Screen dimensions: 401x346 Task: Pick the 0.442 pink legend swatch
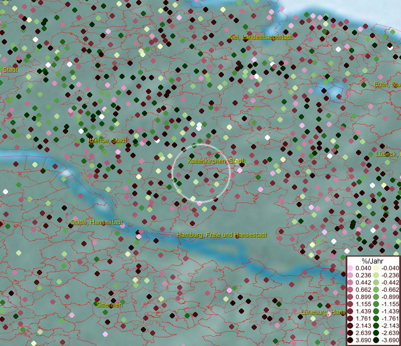[350, 283]
